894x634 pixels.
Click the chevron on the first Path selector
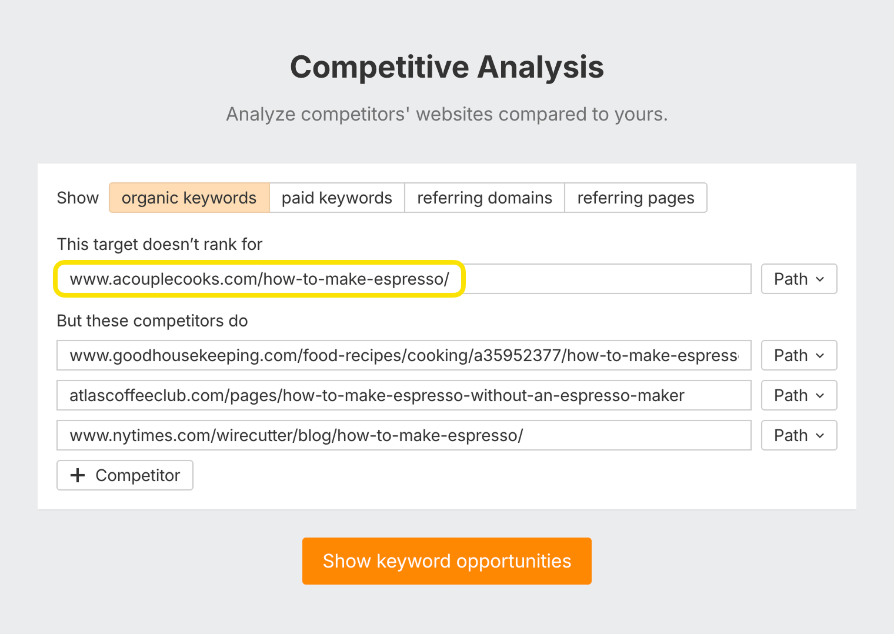pyautogui.click(x=819, y=279)
